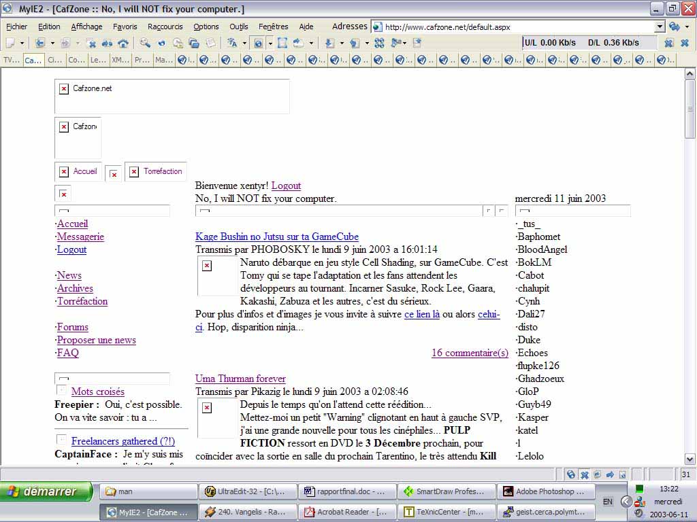Click the Logout link next to Bienvenue xentyr

(x=287, y=186)
